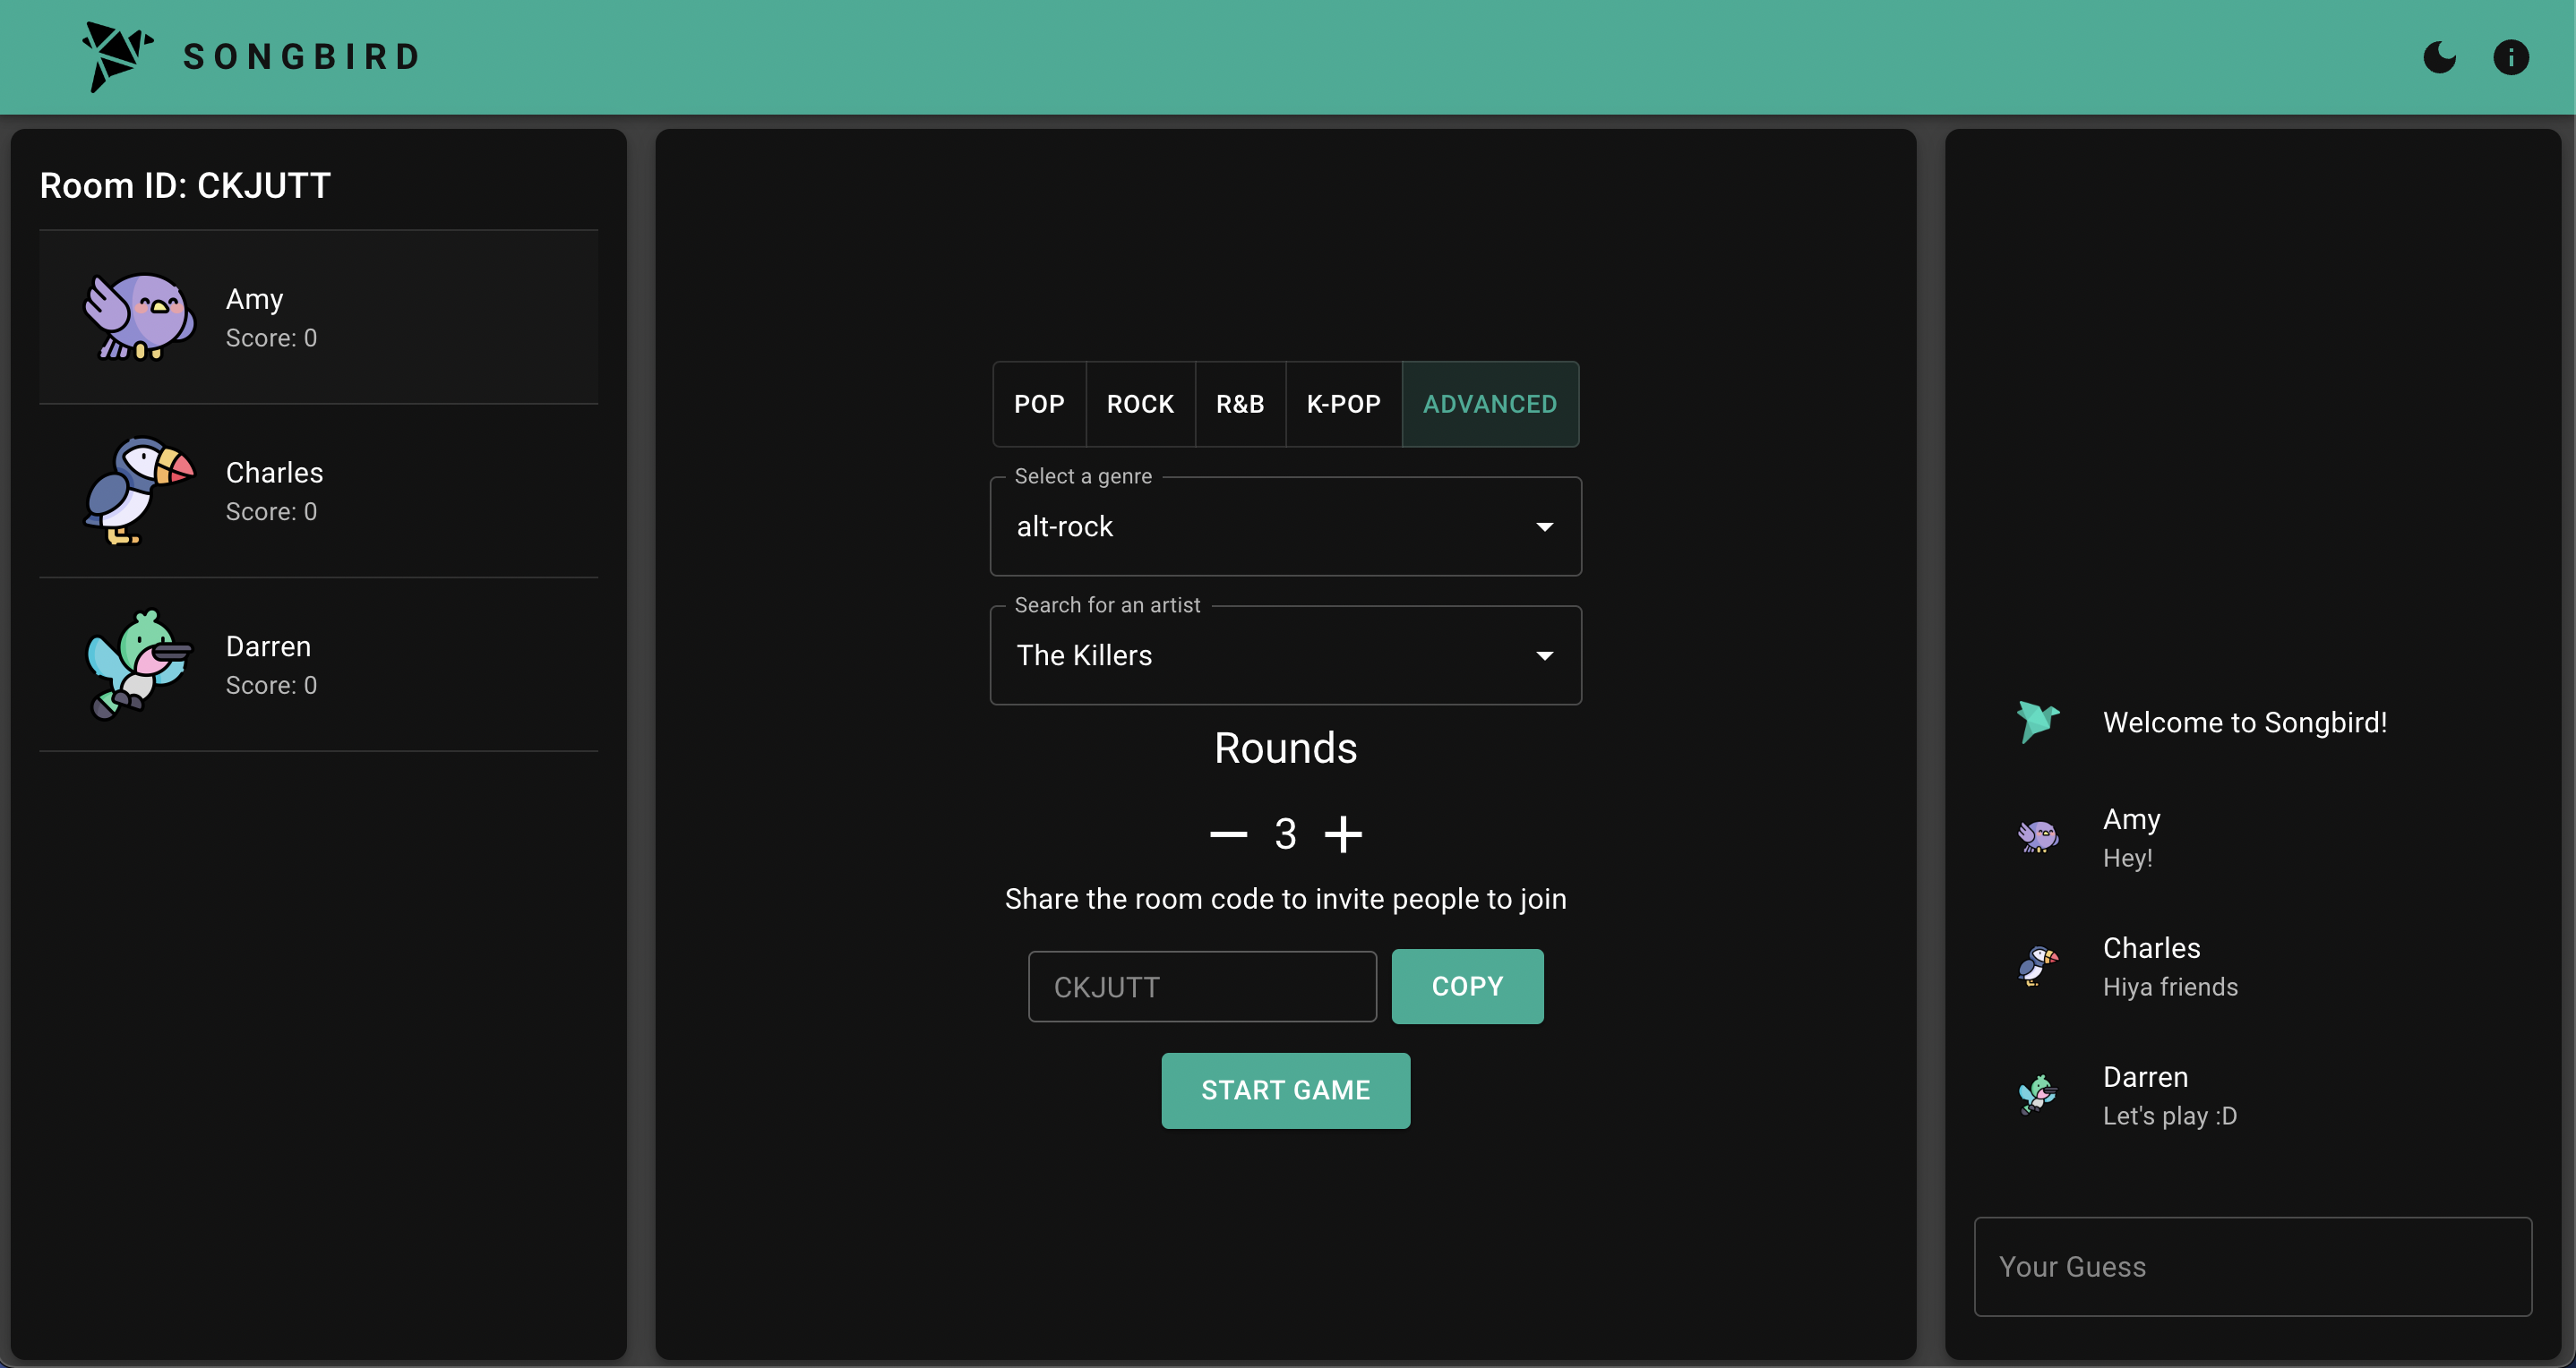Screen dimensions: 2576x1368
Task: Click Amy's small avatar in chat
Action: (2037, 836)
